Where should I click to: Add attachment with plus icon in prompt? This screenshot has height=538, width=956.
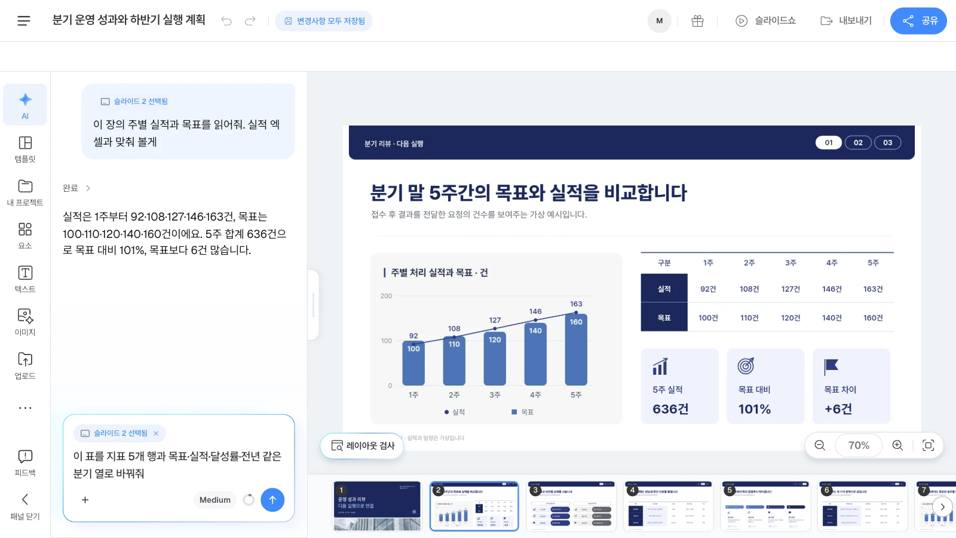pos(85,500)
